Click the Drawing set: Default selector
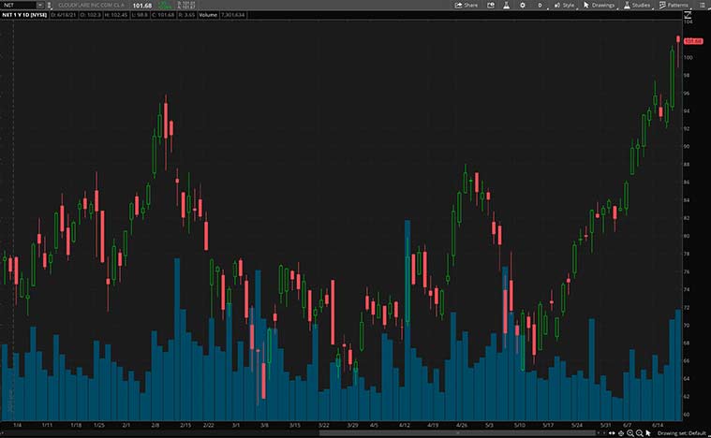 (x=682, y=433)
